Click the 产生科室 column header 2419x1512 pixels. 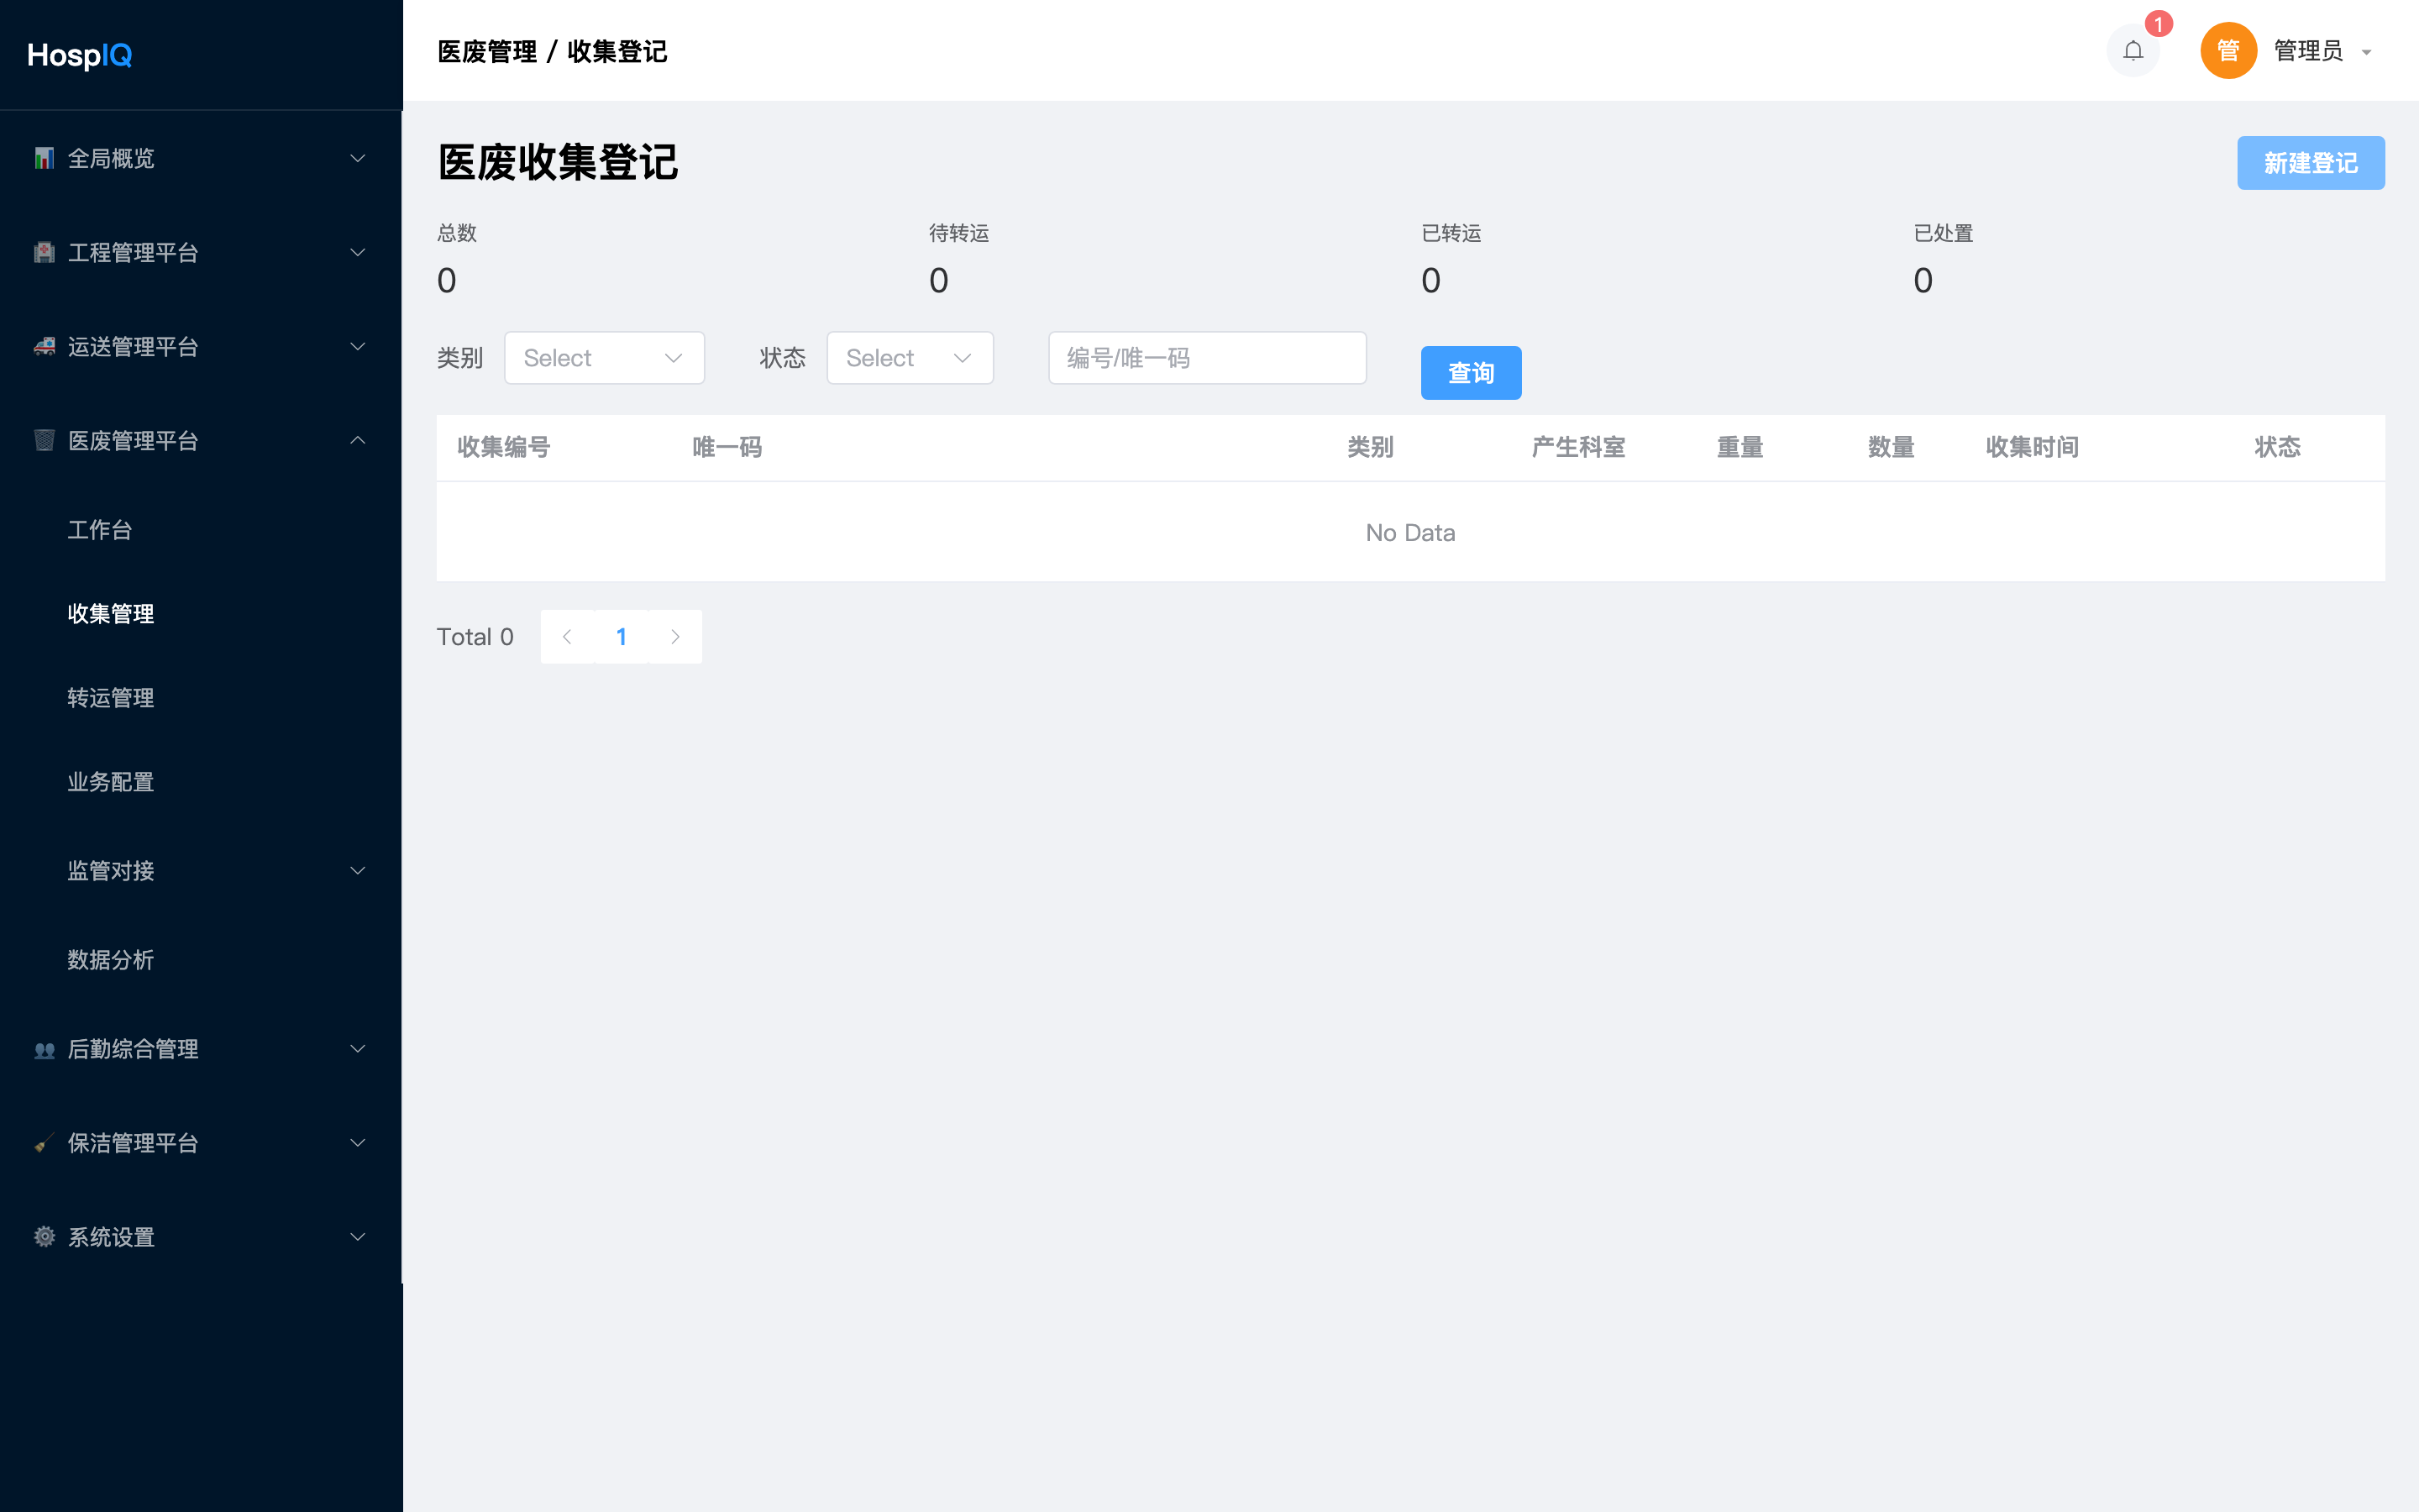pyautogui.click(x=1578, y=447)
